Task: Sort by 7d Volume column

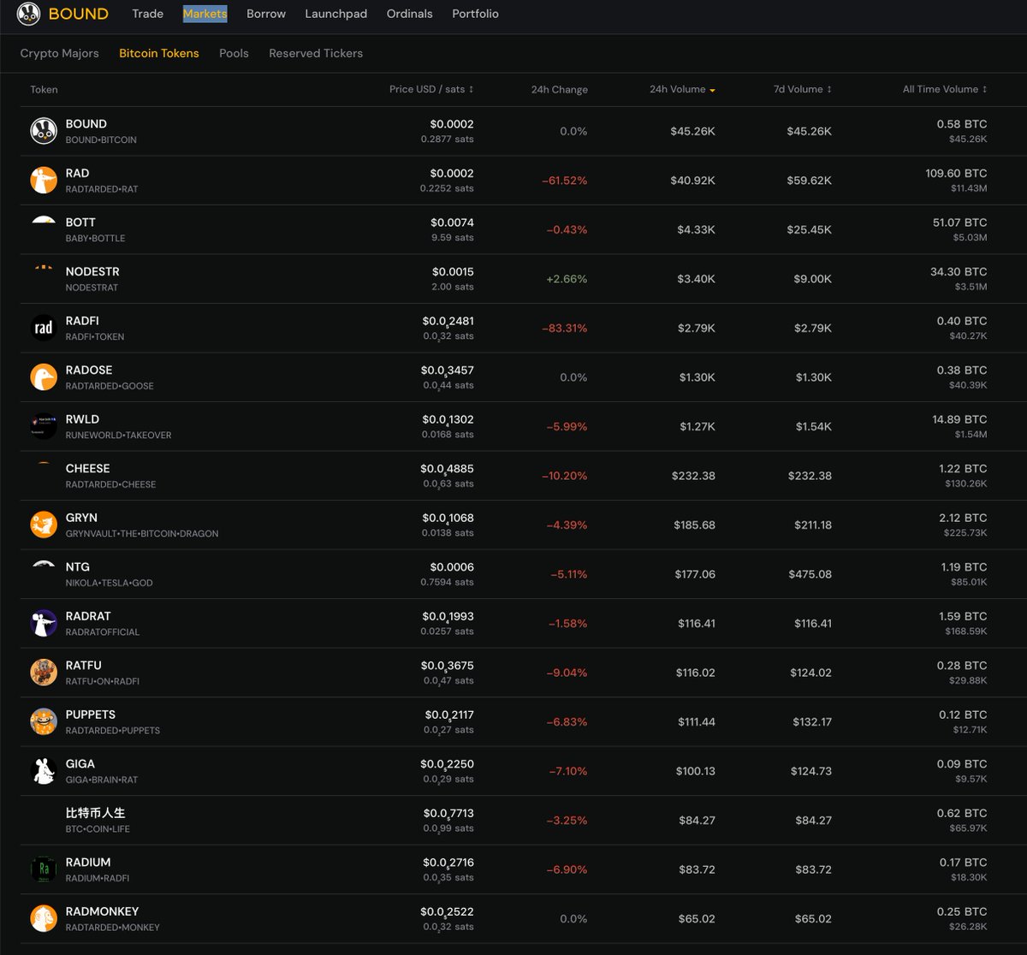Action: 803,89
